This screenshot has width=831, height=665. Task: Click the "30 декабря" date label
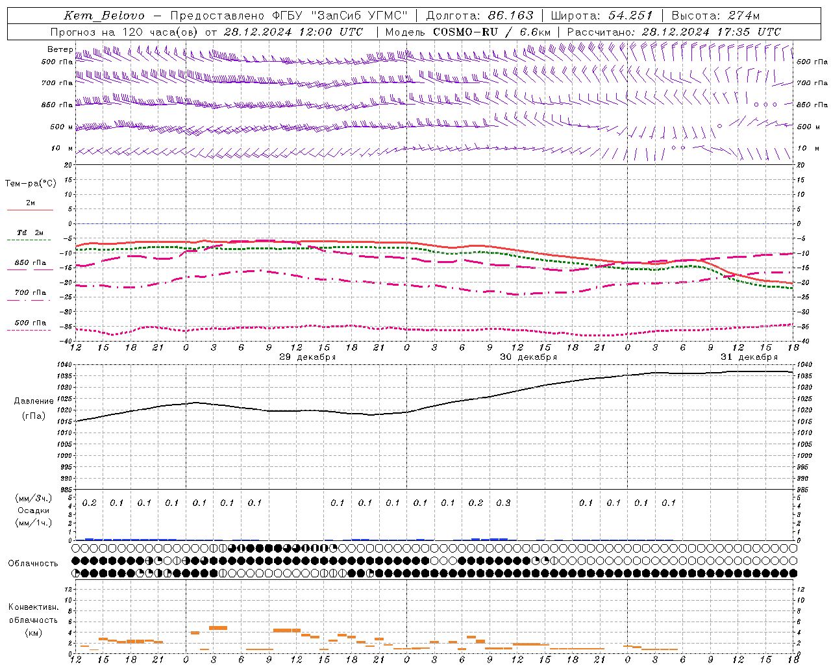click(x=528, y=357)
